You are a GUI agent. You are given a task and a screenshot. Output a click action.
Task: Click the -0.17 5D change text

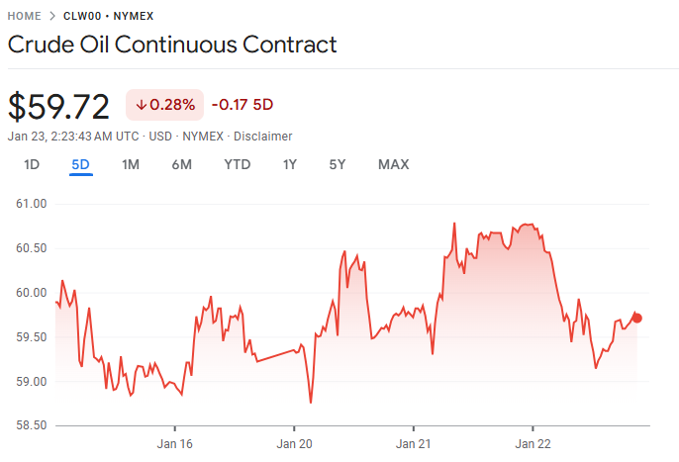click(x=242, y=104)
